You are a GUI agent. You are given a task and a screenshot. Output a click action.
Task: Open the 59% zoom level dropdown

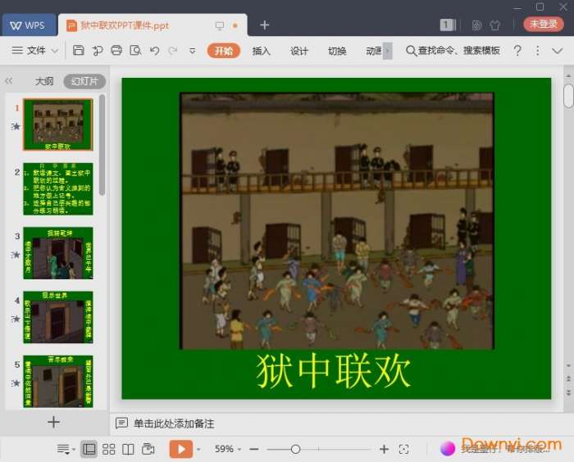[228, 449]
